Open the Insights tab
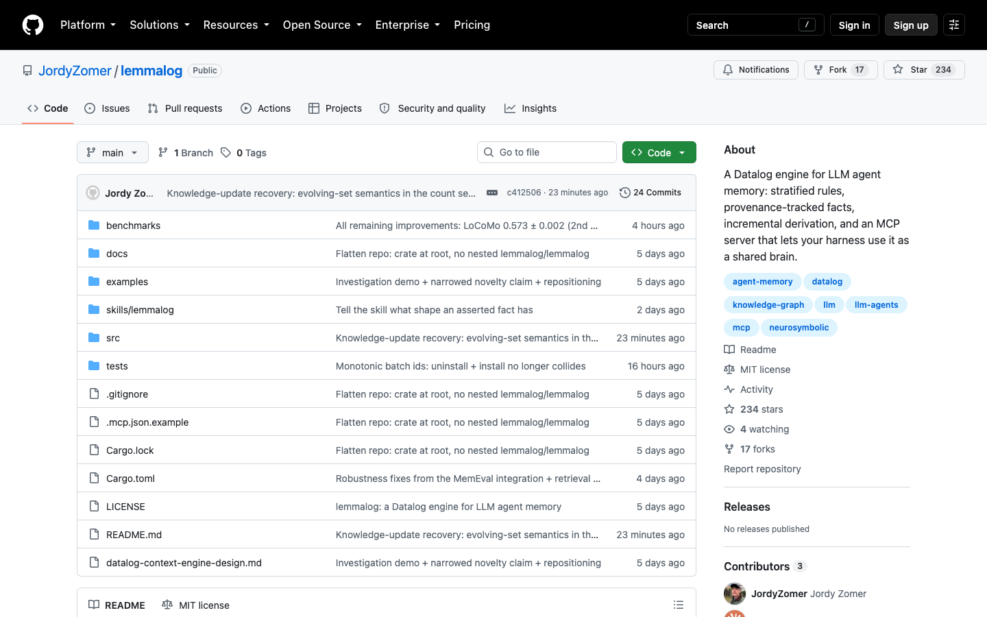987x617 pixels. pos(531,108)
